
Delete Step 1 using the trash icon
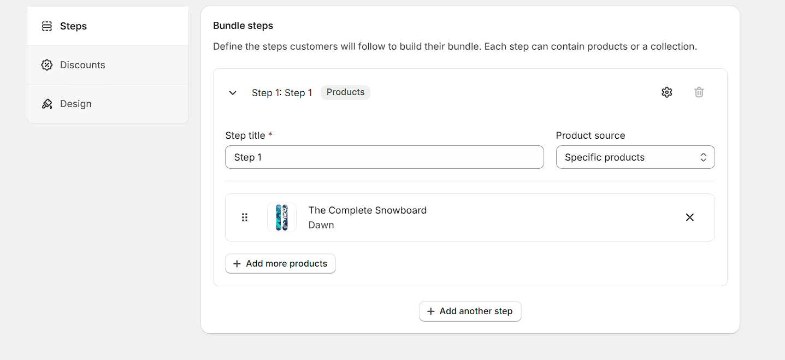click(x=699, y=92)
